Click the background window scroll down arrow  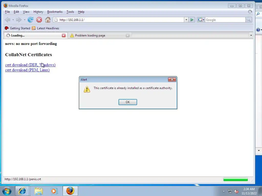tap(259, 151)
